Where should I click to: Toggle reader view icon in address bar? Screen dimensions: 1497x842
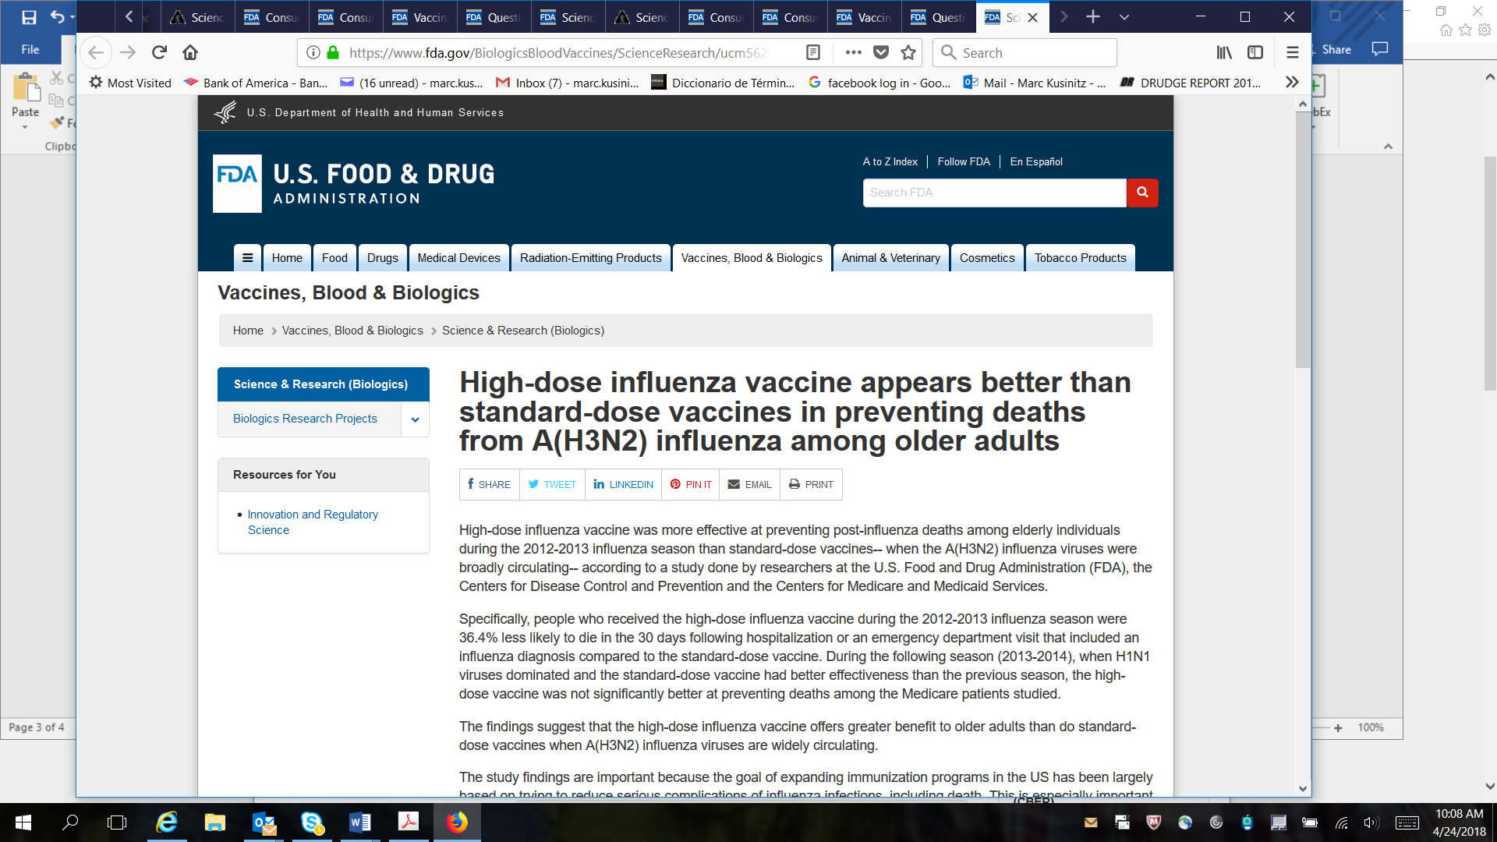(812, 52)
